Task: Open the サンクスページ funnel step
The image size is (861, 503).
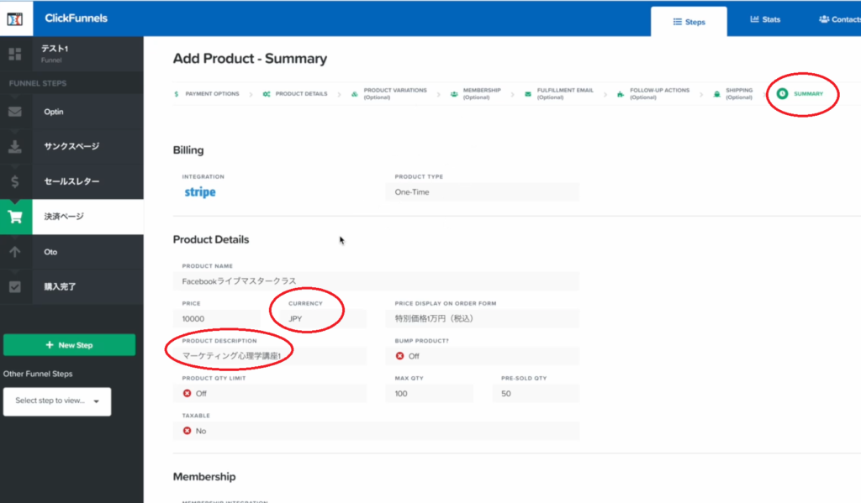Action: (x=72, y=146)
